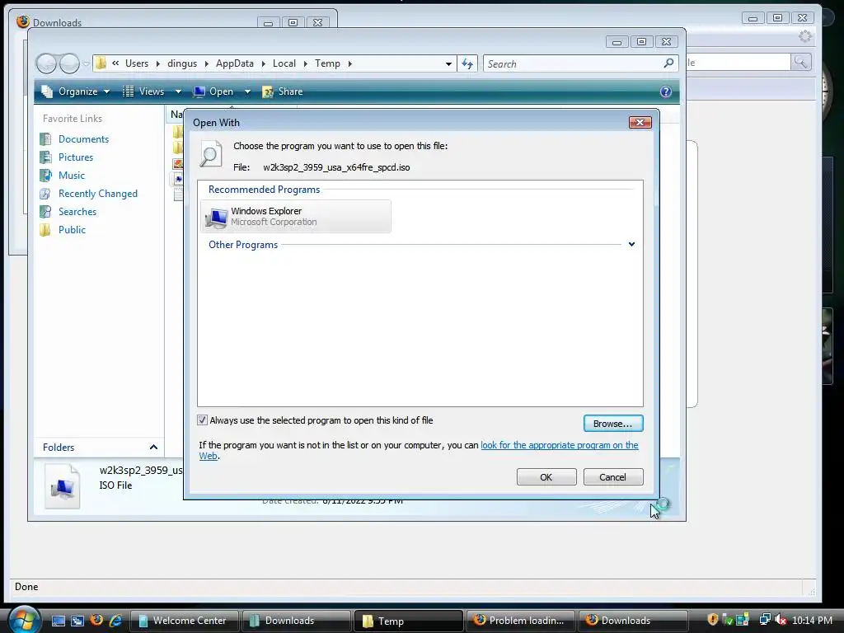
Task: Click the Open toolbar button
Action: point(213,91)
